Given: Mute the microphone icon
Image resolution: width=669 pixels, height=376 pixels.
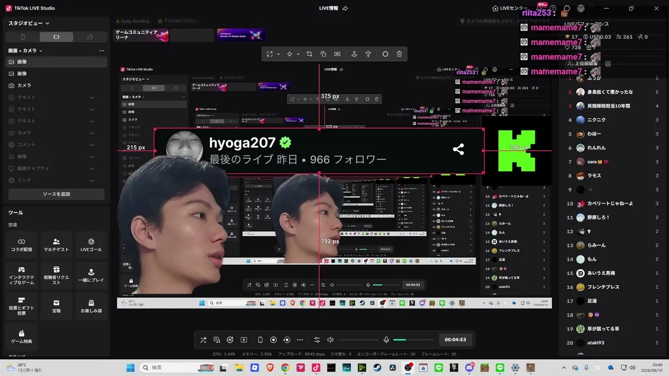Looking at the screenshot, I should [x=386, y=340].
